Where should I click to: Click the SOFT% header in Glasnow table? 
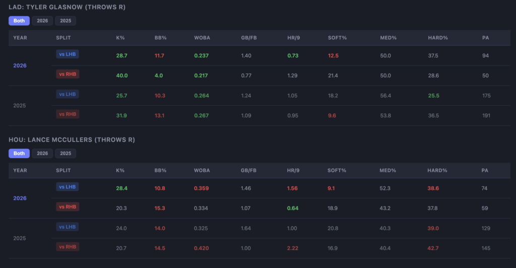tap(337, 38)
